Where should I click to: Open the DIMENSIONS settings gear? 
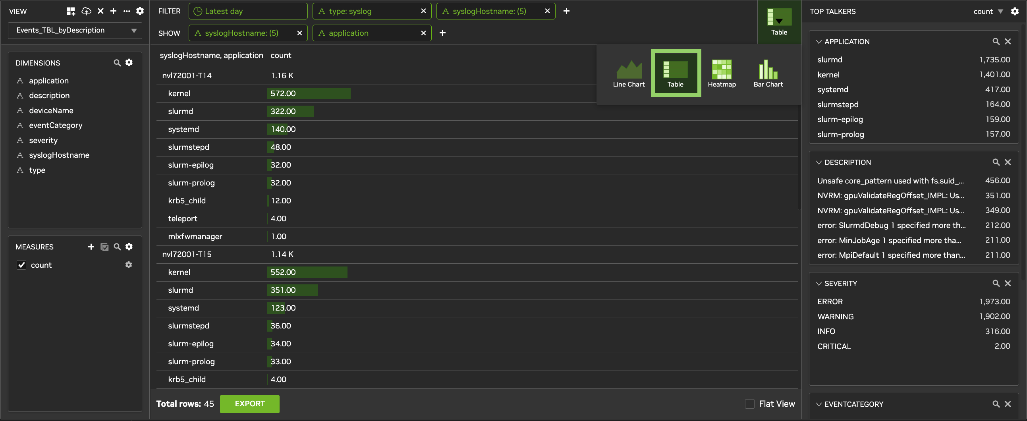129,62
